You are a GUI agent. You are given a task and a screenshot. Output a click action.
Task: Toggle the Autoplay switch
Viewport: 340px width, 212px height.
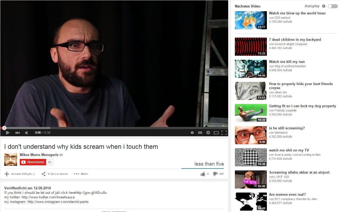333,6
